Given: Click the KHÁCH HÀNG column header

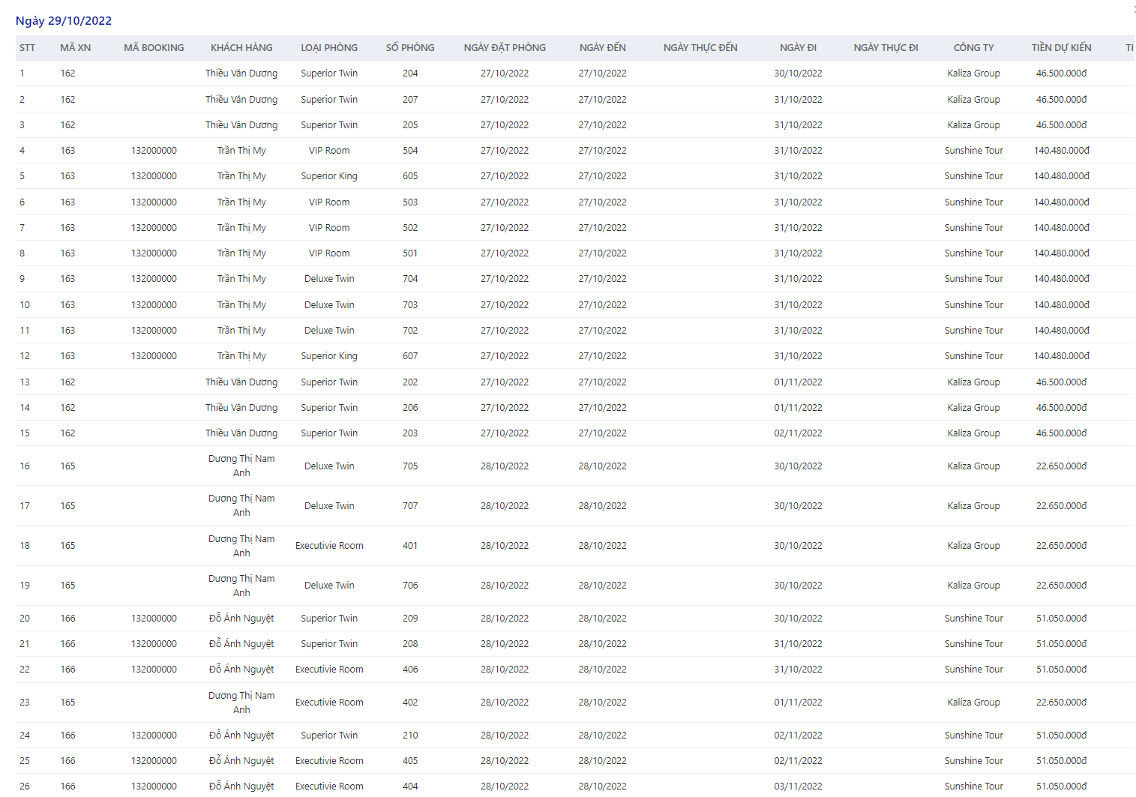Looking at the screenshot, I should tap(241, 47).
